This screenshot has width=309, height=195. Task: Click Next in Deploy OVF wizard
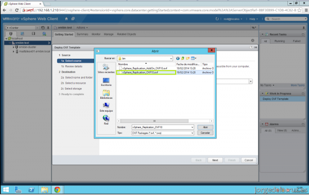point(215,160)
